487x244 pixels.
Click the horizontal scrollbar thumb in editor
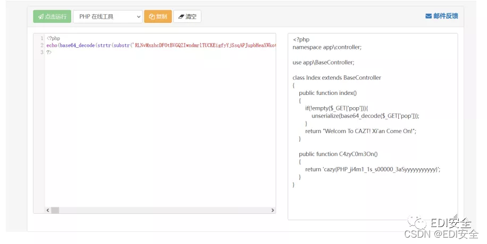[x=55, y=210]
